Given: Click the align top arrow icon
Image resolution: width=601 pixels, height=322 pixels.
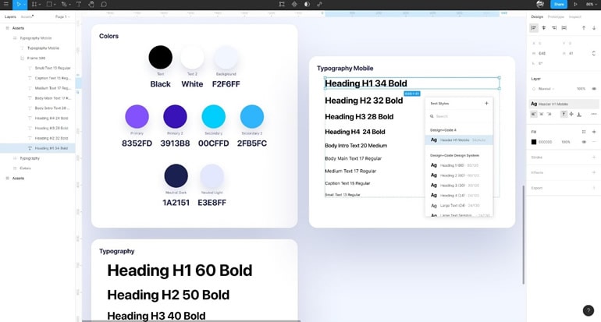Looking at the screenshot, I should point(584,28).
